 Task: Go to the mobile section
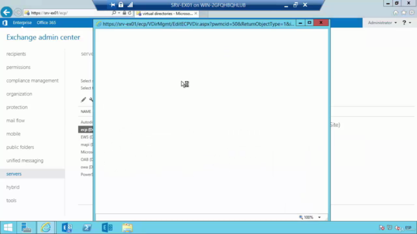pos(13,134)
